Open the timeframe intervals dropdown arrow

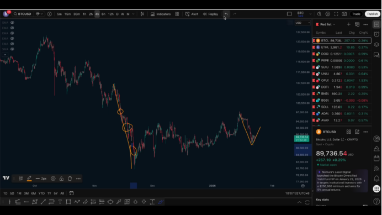133,14
